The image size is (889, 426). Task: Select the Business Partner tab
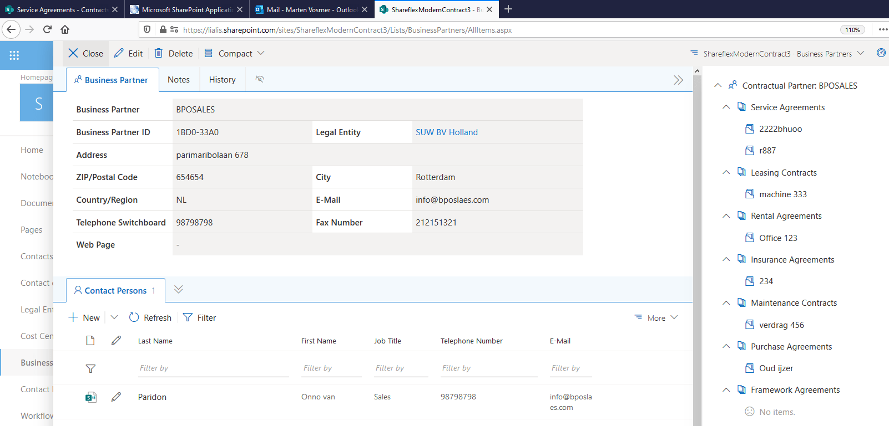[x=112, y=80]
